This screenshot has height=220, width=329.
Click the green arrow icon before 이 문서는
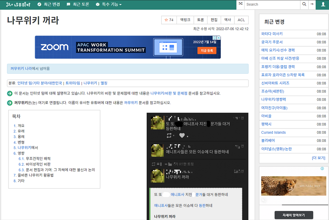(x=10, y=93)
